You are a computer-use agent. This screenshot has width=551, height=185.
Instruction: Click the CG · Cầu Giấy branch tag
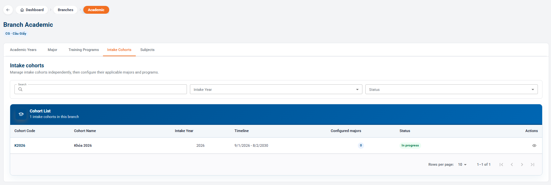[x=16, y=33]
